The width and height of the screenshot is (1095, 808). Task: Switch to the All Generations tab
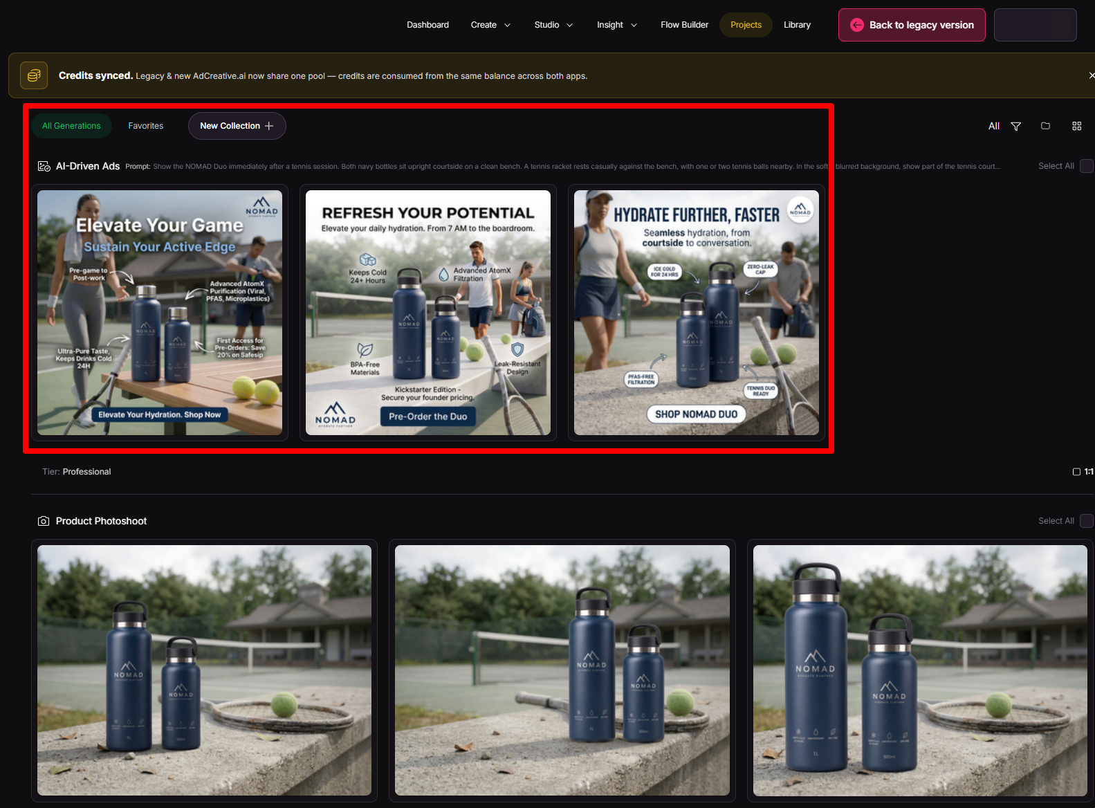tap(71, 126)
